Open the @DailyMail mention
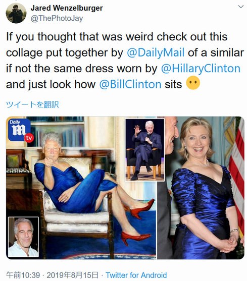Screen dimensions: 247x281 156,52
